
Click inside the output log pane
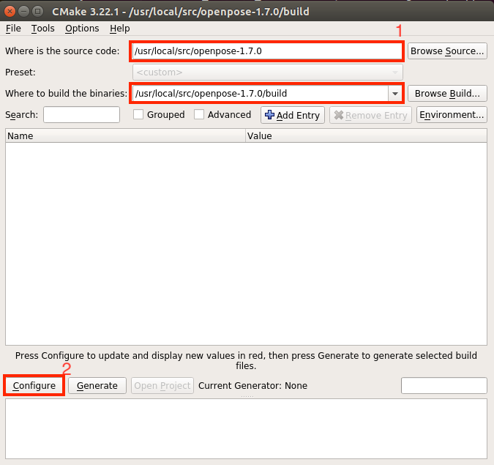tap(246, 428)
